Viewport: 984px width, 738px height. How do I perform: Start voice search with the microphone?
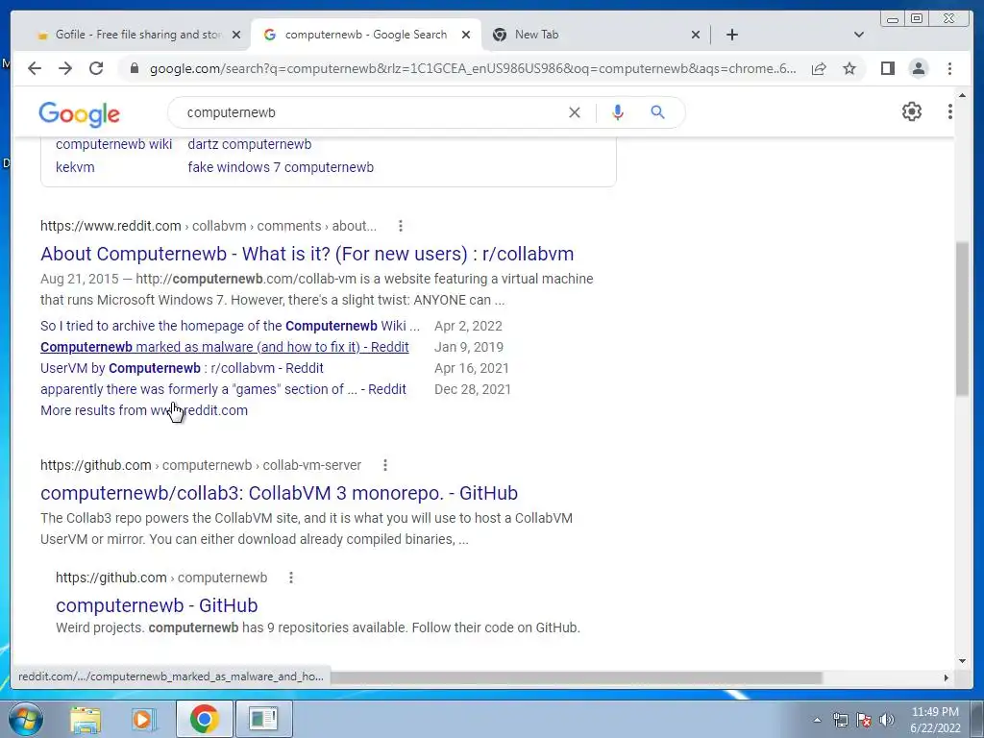tap(618, 112)
